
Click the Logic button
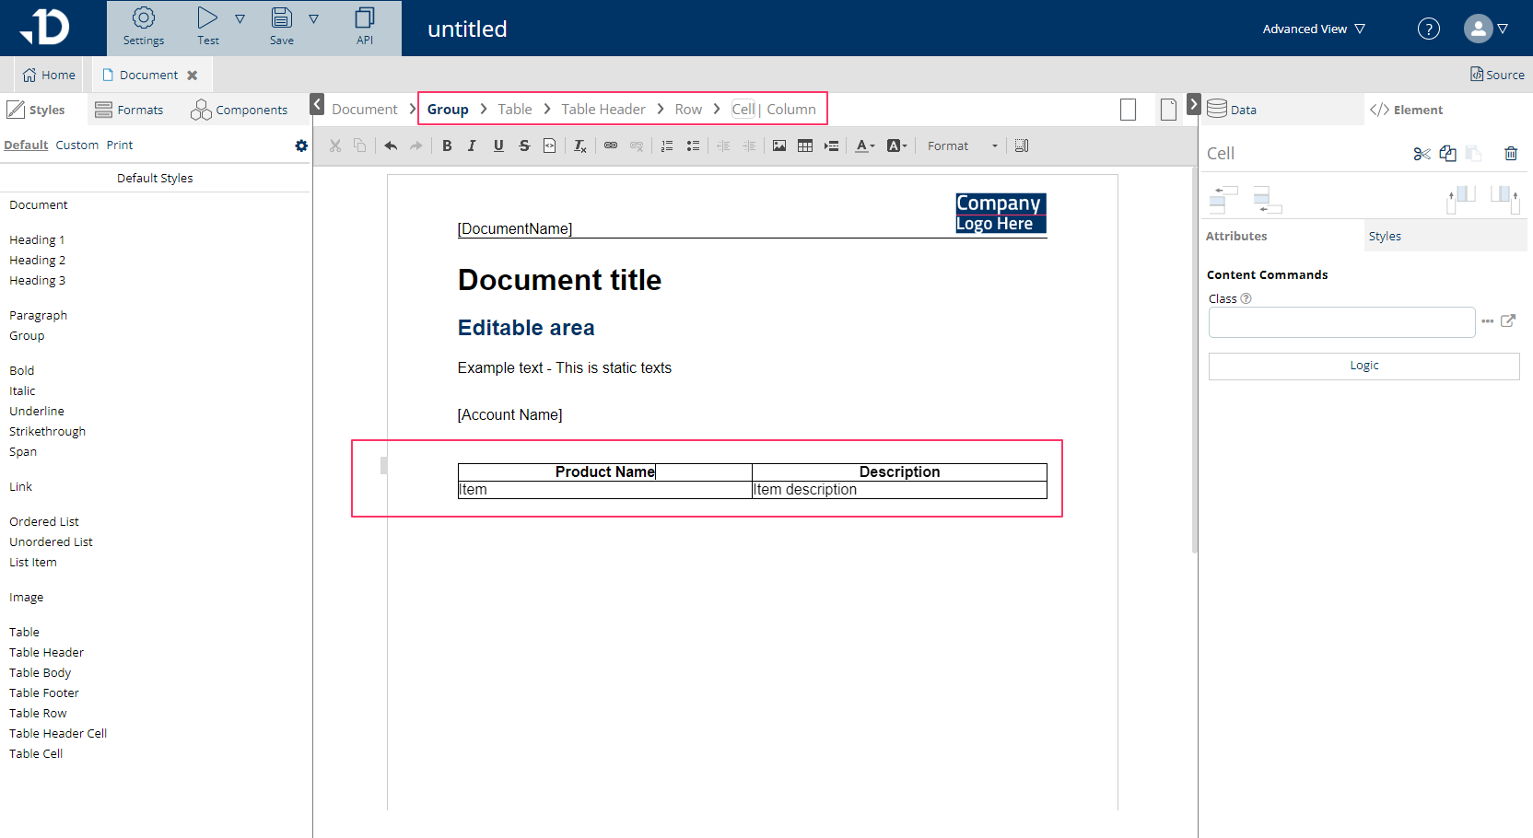point(1363,366)
